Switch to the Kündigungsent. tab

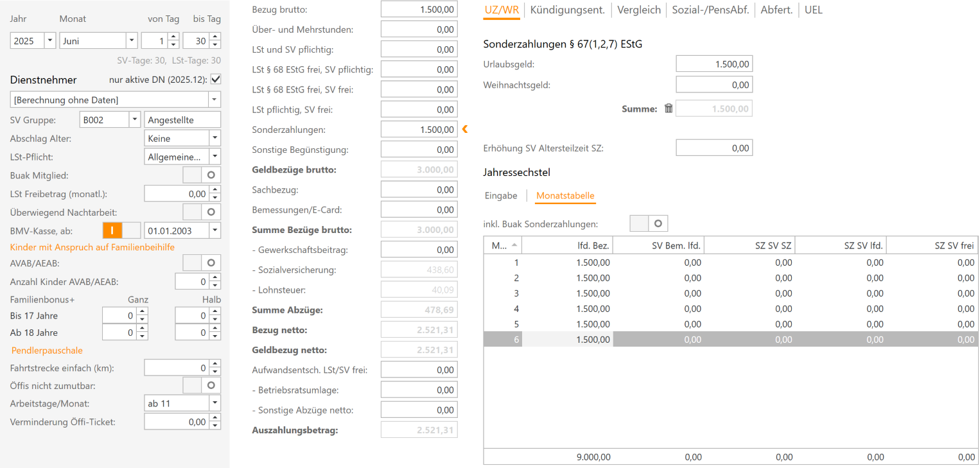[567, 10]
